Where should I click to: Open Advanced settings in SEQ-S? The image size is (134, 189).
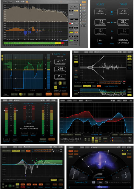78,135
